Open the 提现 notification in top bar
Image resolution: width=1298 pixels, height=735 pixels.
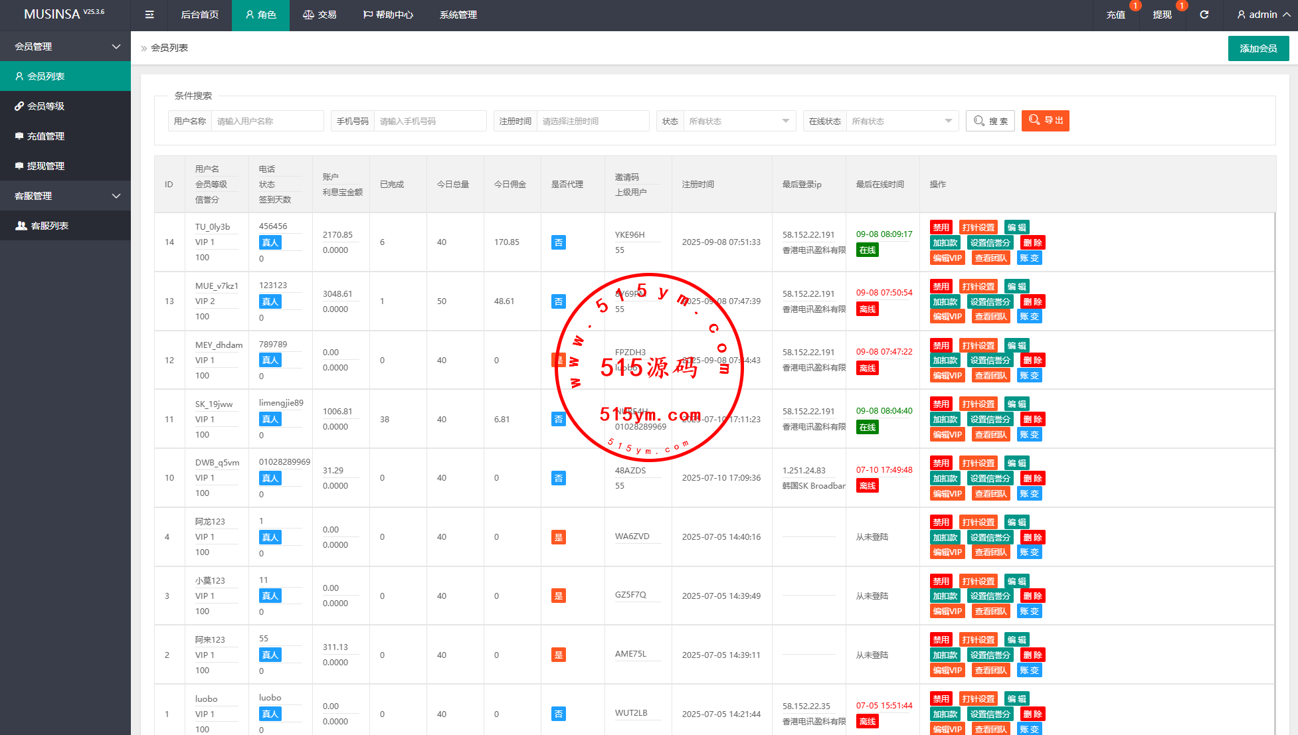(1162, 15)
